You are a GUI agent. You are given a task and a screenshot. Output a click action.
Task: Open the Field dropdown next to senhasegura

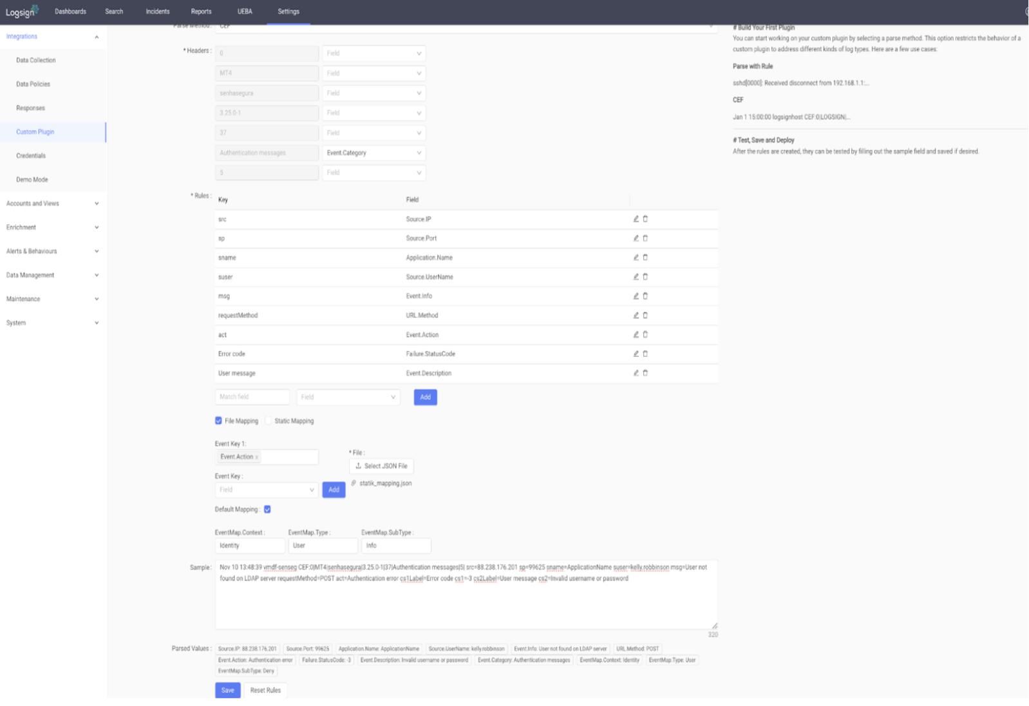(373, 93)
